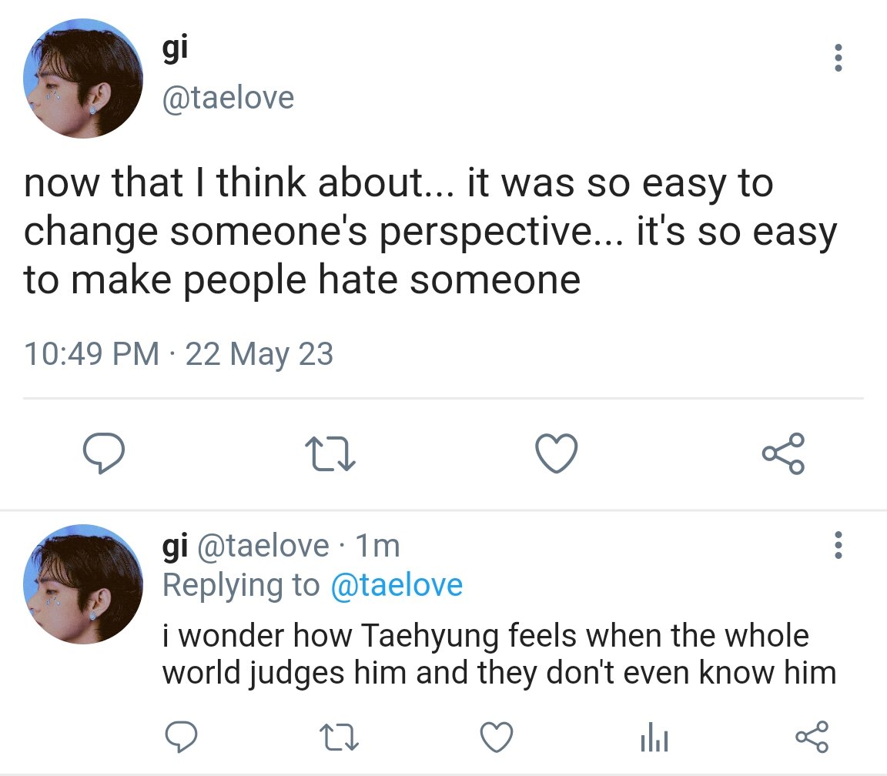
Task: Like the reply tweet about Taehyung
Action: click(497, 738)
